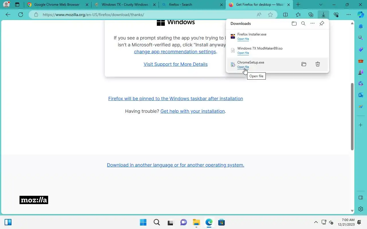Show hidden tray icons chevron
Viewport: 367px width, 229px height.
click(316, 222)
